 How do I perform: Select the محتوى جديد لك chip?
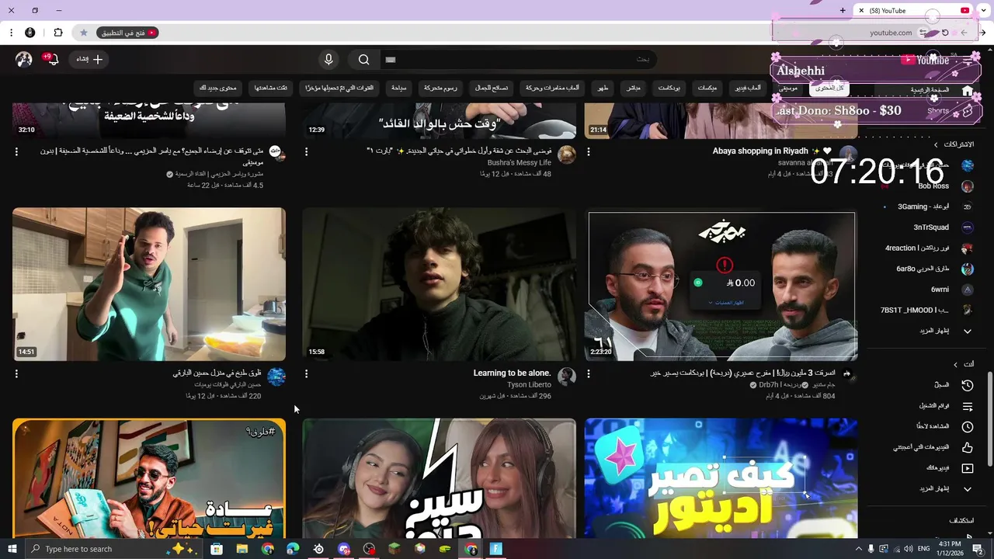click(218, 89)
